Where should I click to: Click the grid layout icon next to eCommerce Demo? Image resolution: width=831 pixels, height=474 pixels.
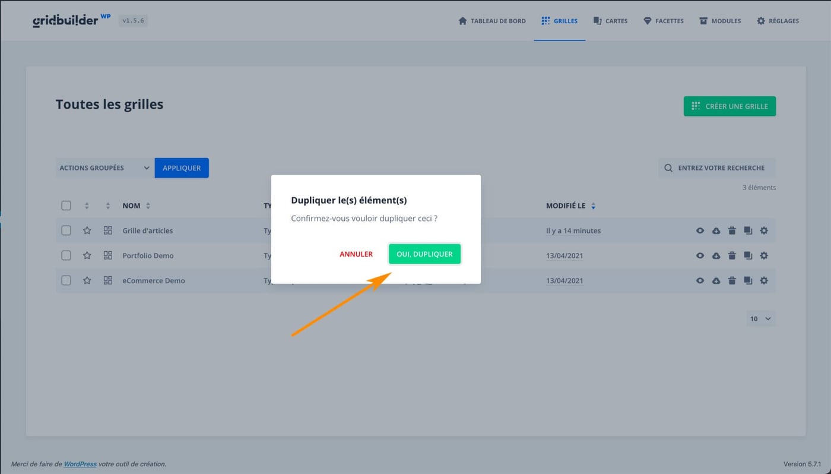pos(107,280)
